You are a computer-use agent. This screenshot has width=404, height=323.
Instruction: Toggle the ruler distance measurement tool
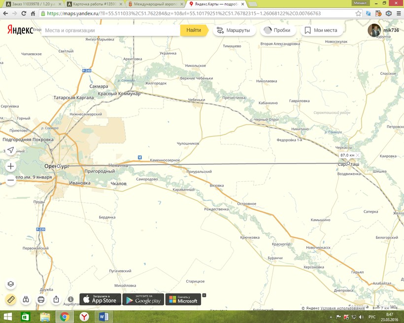tap(11, 299)
